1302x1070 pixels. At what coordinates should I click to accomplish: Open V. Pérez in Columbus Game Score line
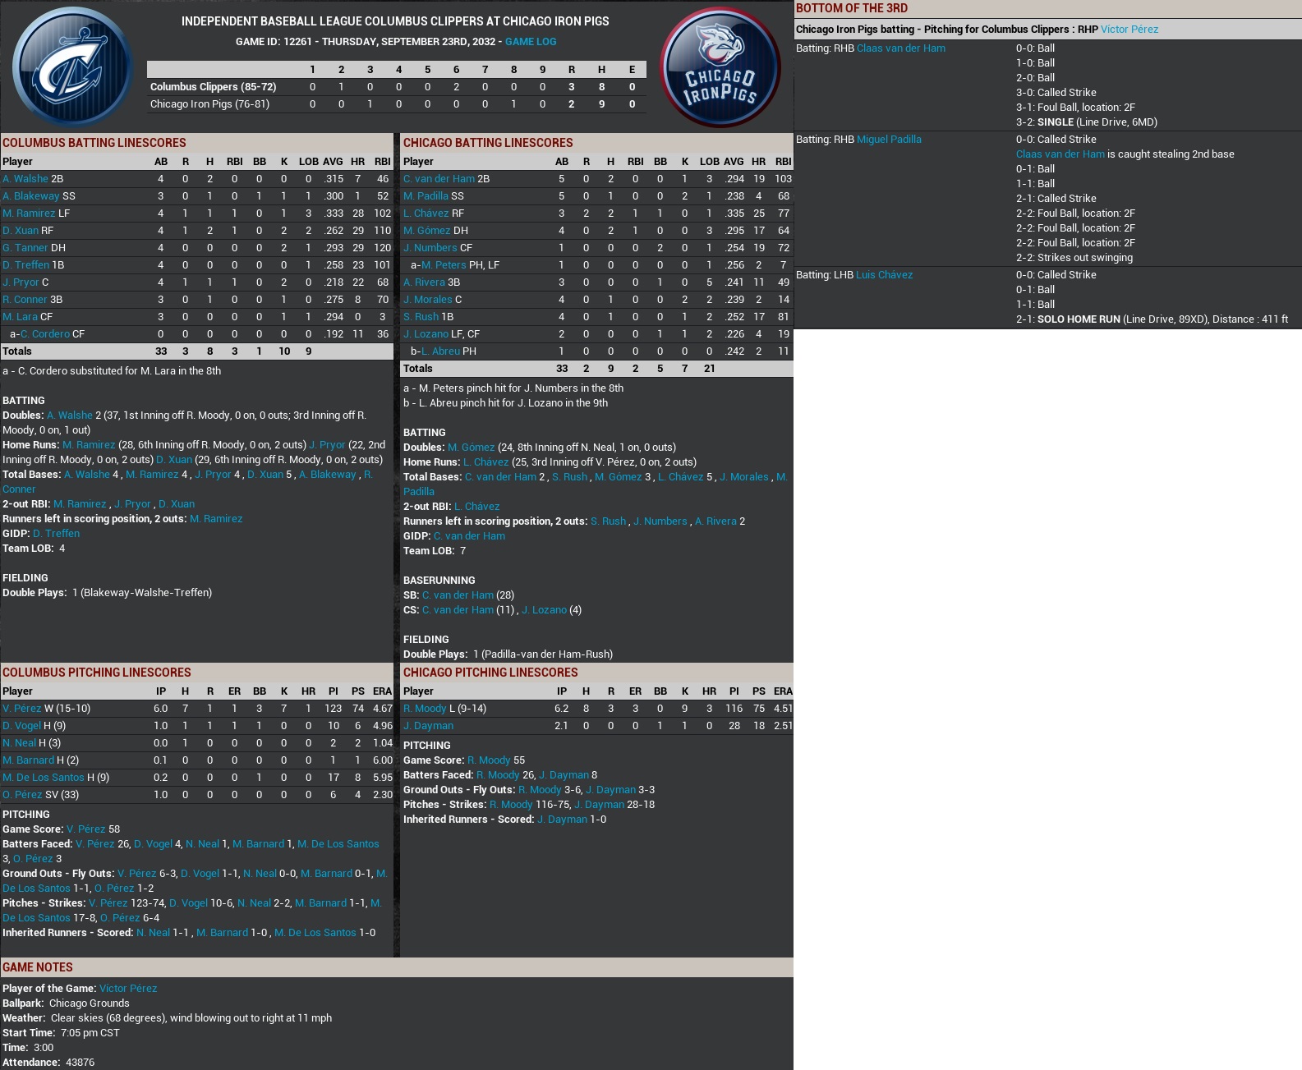click(85, 829)
